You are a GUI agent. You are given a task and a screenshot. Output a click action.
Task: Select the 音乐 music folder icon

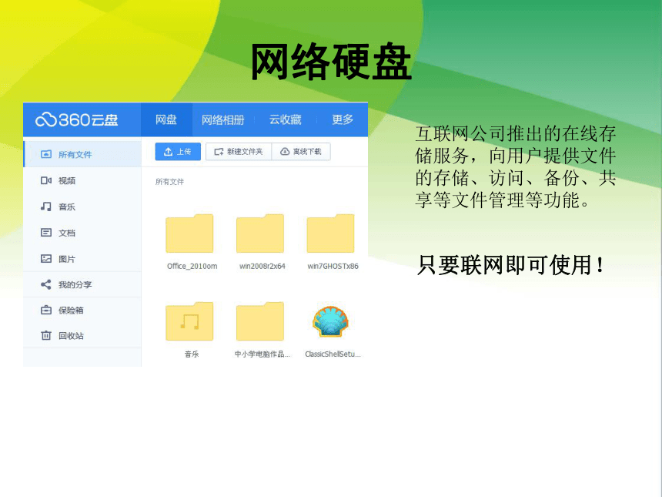coord(189,321)
